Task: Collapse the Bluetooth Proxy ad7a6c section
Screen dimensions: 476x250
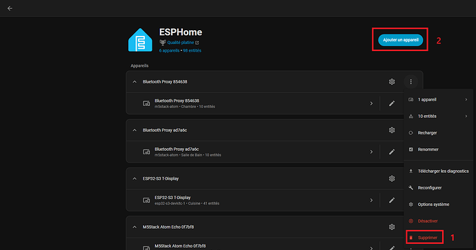Action: click(135, 130)
